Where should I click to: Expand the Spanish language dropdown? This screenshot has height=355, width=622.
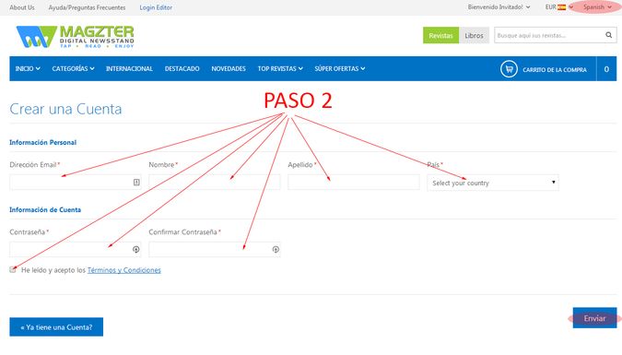pos(597,7)
